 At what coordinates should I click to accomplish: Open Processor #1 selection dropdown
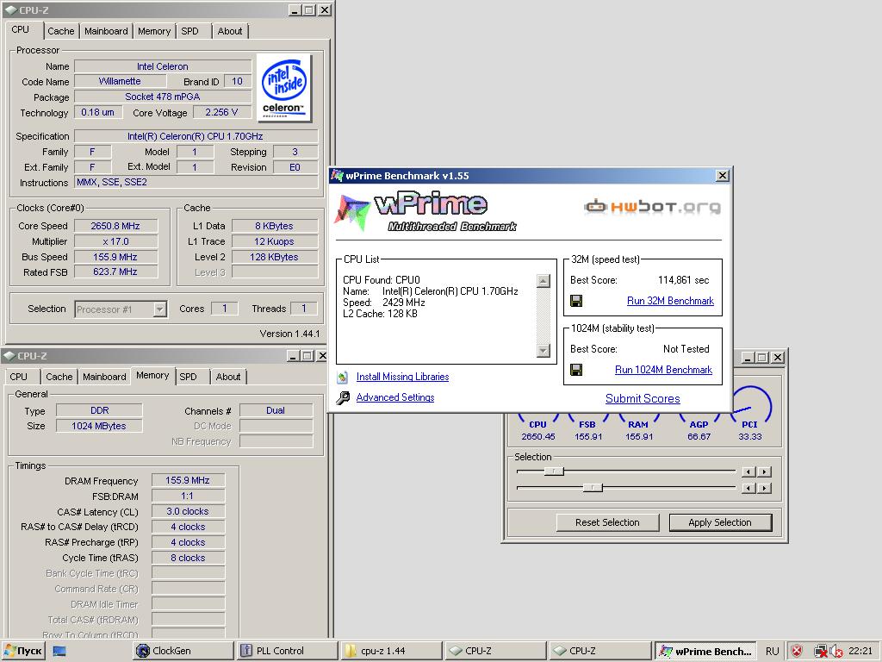[160, 309]
